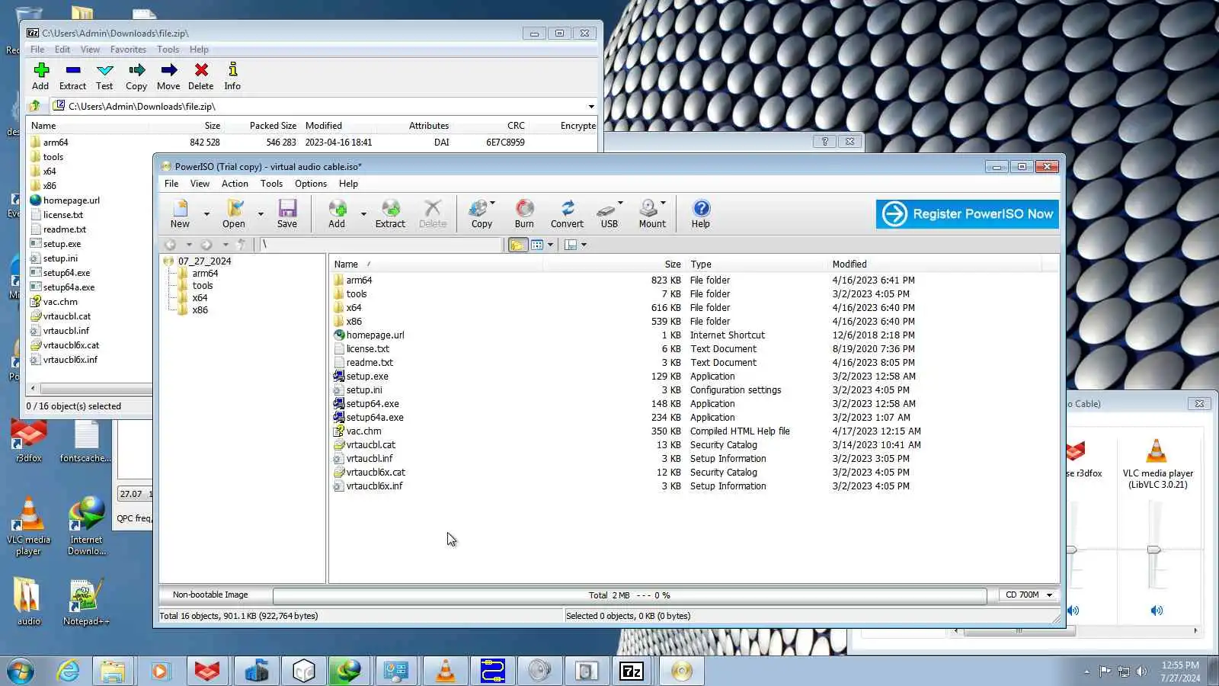Click the image properties icon in PowerISO

tap(571, 245)
